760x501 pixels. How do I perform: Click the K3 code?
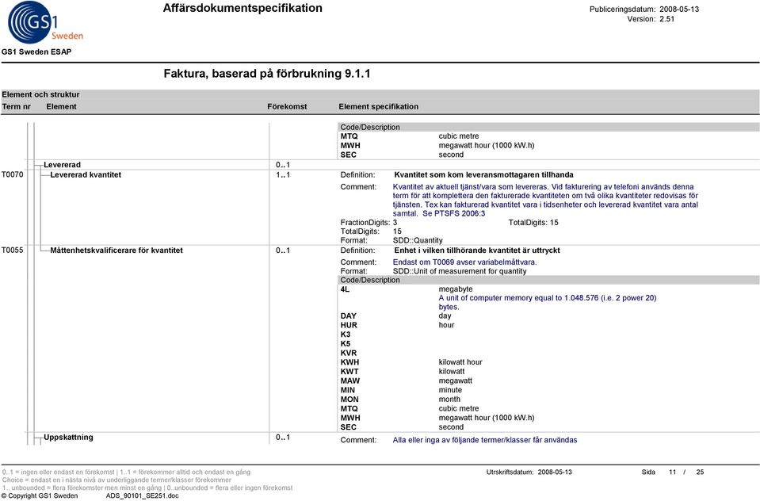pos(345,335)
